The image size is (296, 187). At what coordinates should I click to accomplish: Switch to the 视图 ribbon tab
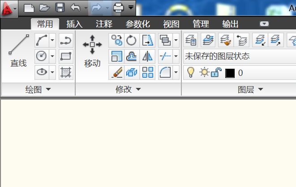(171, 24)
